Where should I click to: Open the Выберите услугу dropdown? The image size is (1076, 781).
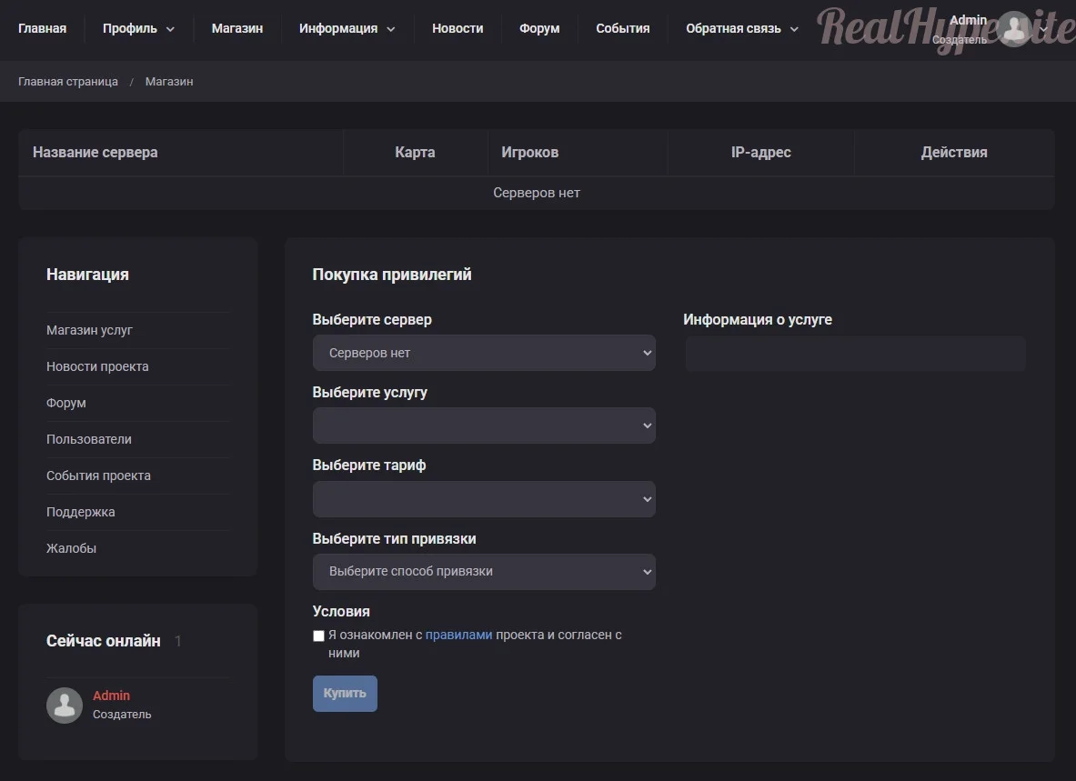(484, 426)
